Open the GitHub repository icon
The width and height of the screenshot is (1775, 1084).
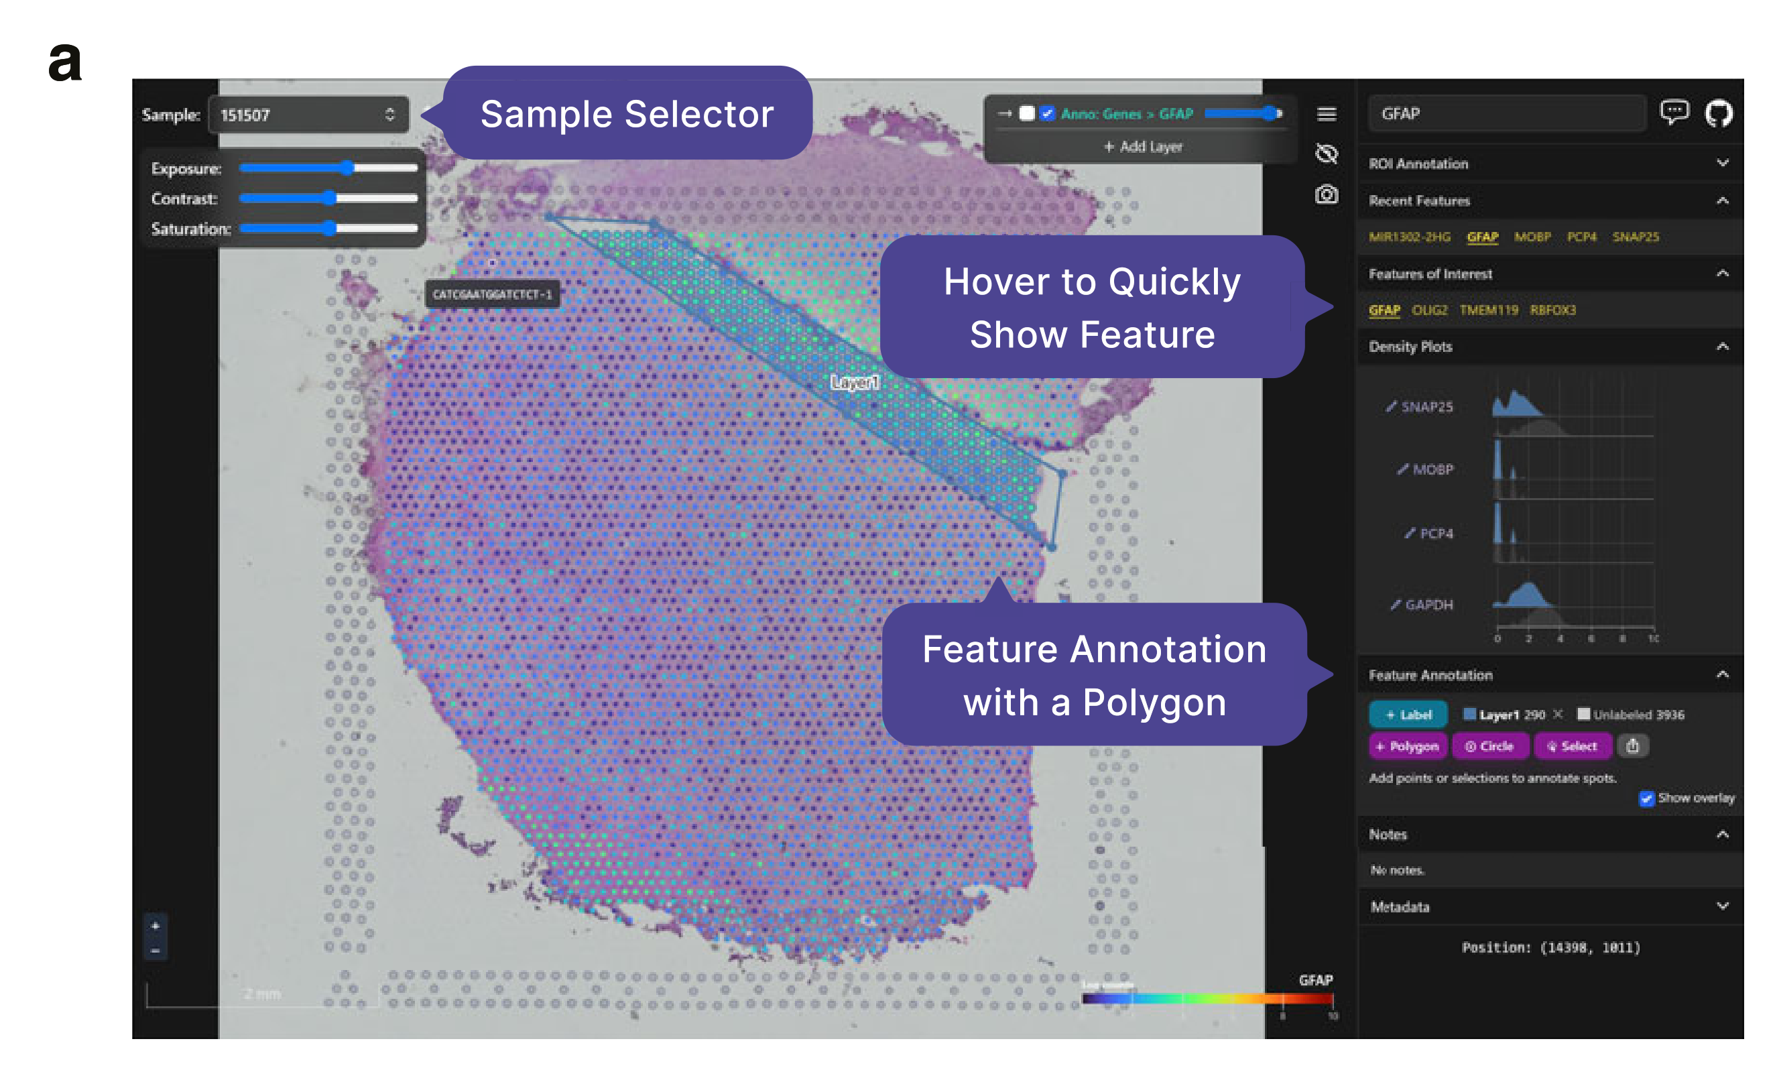[x=1718, y=114]
